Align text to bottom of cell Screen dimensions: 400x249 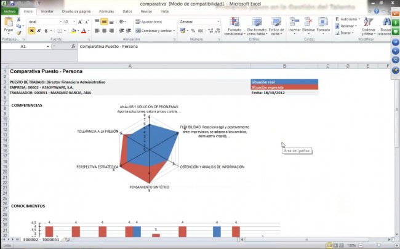pos(111,22)
